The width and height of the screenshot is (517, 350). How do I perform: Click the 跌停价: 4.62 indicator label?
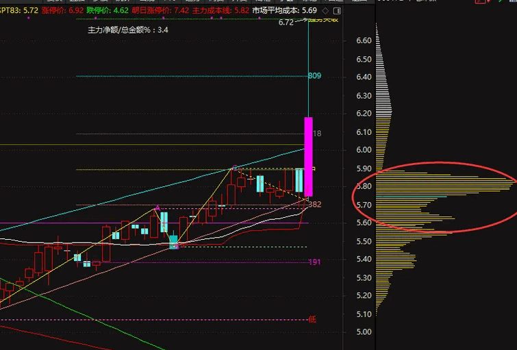pos(108,10)
